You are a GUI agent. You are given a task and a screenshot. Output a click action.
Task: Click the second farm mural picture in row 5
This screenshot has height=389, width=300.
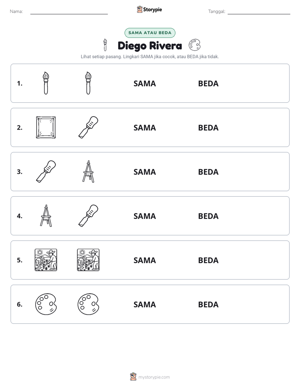[x=88, y=260]
